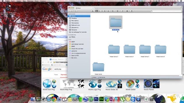Open Spotlight search in menu bar
Image resolution: width=184 pixels, height=103 pixels.
coord(178,1)
